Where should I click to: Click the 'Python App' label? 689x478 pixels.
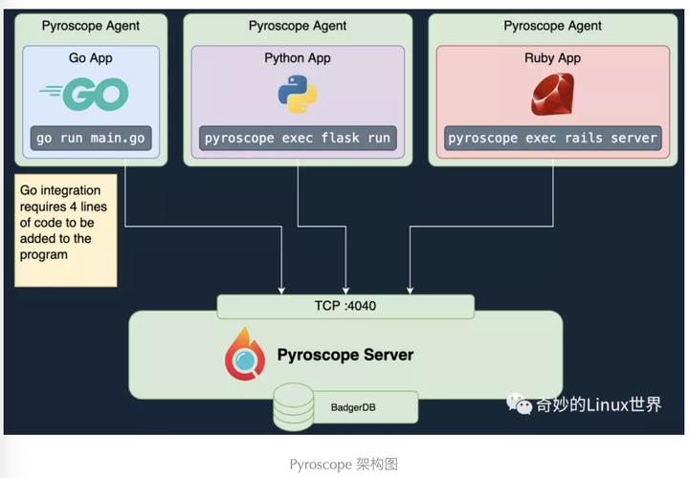[x=298, y=58]
